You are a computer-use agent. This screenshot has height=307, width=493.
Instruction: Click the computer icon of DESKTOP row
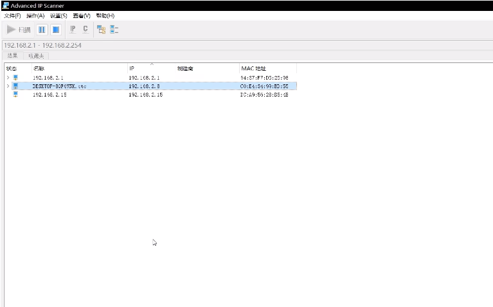15,86
